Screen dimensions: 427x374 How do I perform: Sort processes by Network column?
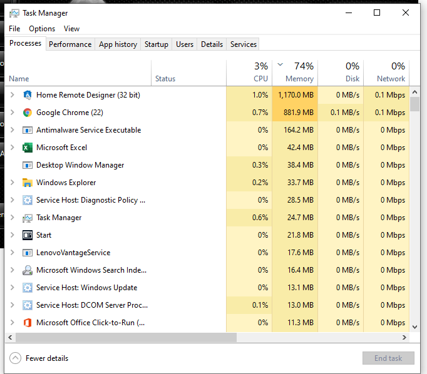(386, 73)
